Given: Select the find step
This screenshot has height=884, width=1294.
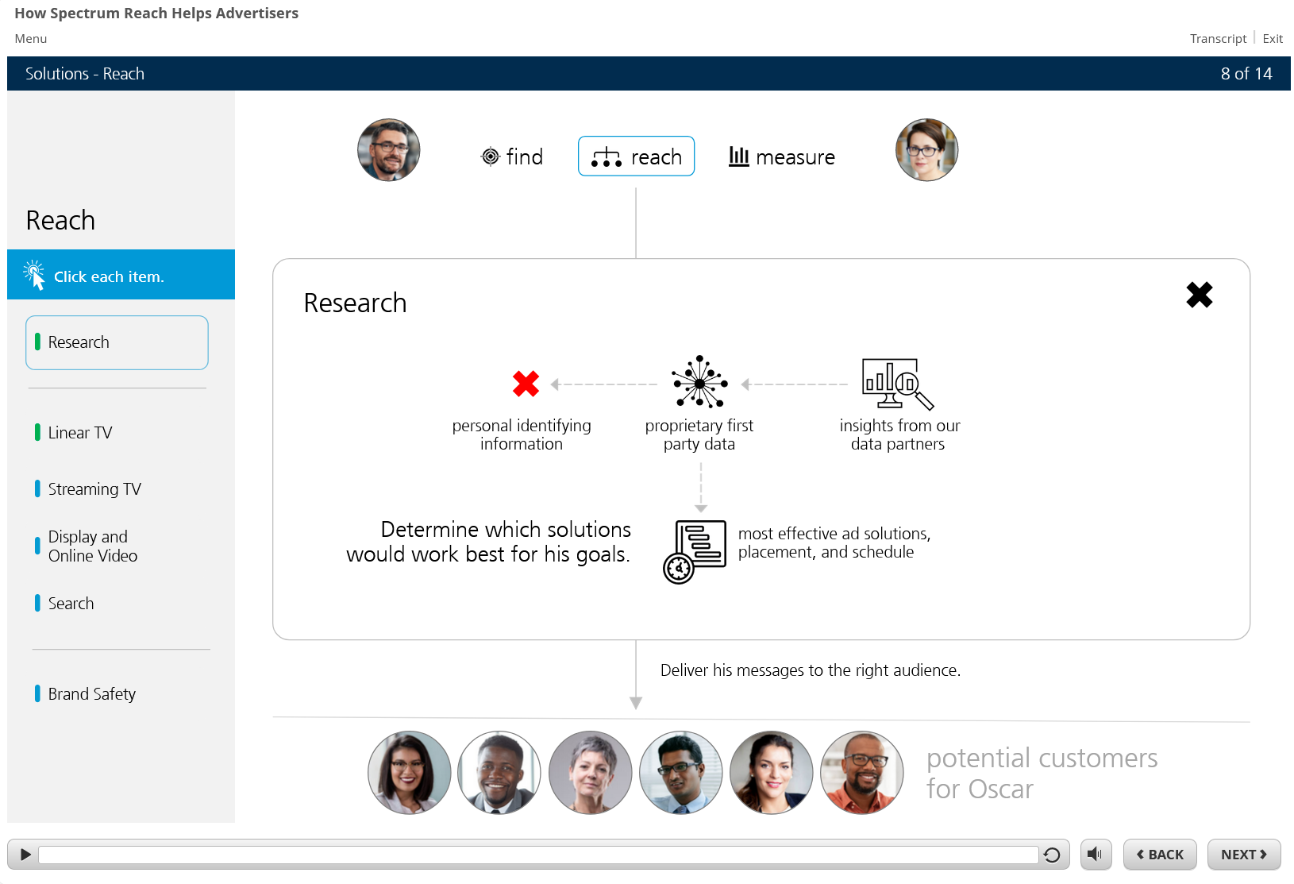Looking at the screenshot, I should click(x=512, y=156).
